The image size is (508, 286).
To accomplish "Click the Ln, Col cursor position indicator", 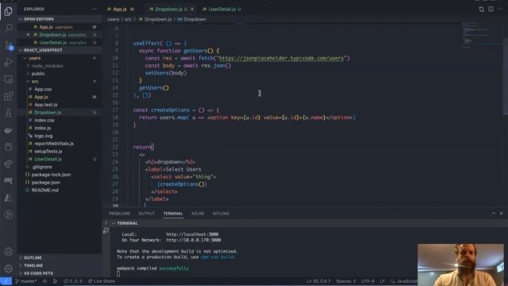I will coord(318,281).
